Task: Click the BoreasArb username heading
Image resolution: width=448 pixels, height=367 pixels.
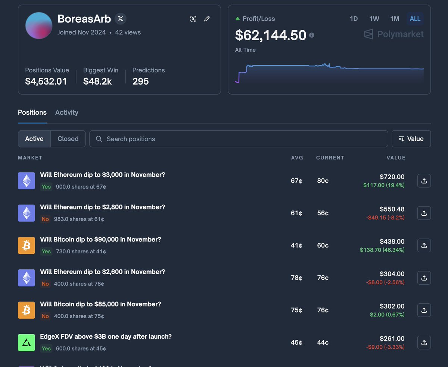Action: coord(84,19)
